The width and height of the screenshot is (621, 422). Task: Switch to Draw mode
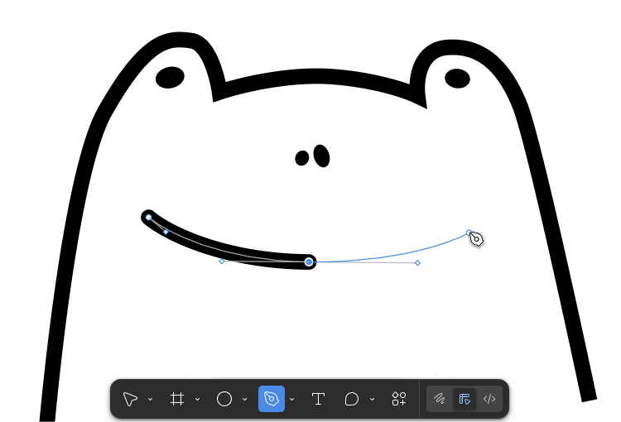point(440,399)
